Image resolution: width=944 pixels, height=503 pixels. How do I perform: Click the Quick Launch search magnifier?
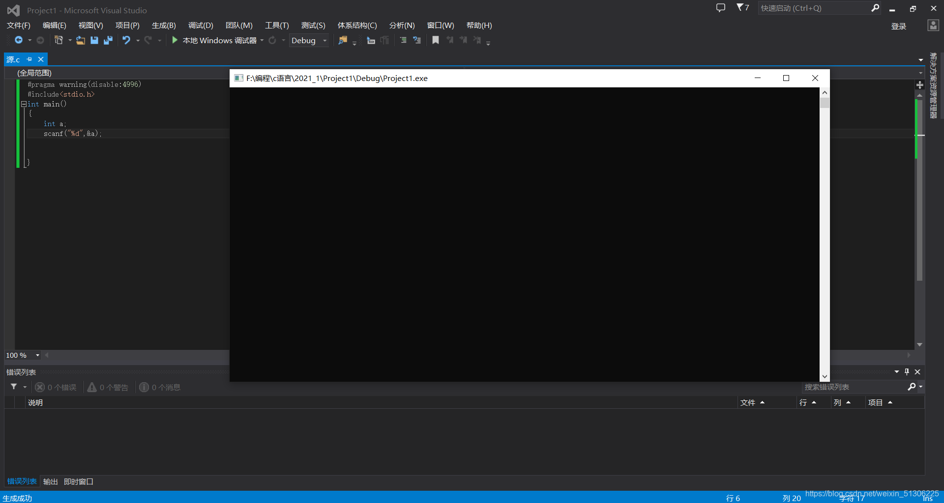pyautogui.click(x=875, y=8)
